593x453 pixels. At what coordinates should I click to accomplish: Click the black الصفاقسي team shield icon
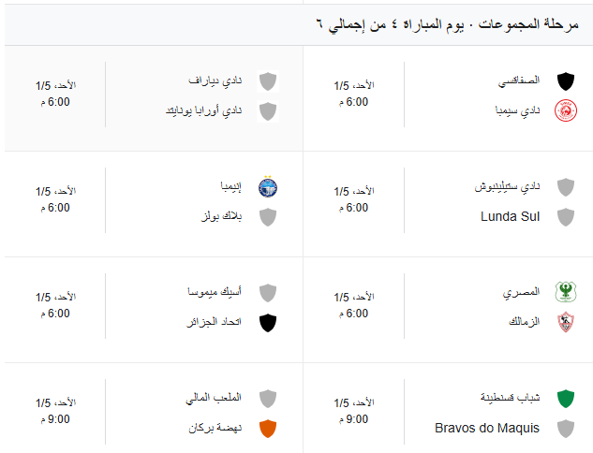coord(565,81)
